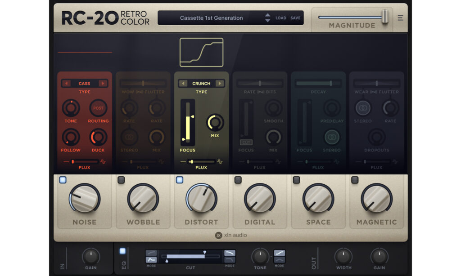461x276 pixels.
Task: Open the hamburger menu in the top-right corner
Action: [401, 18]
